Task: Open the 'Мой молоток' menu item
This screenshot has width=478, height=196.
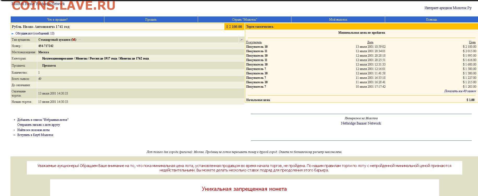Action: click(338, 20)
